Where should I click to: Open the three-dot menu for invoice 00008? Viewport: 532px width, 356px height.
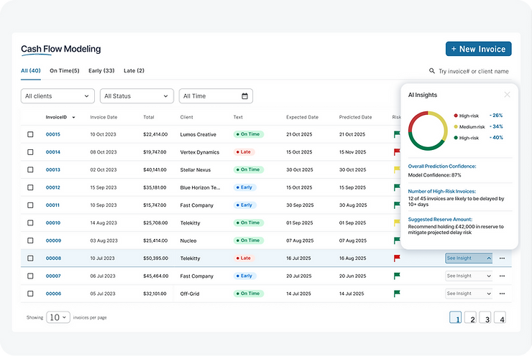point(502,258)
